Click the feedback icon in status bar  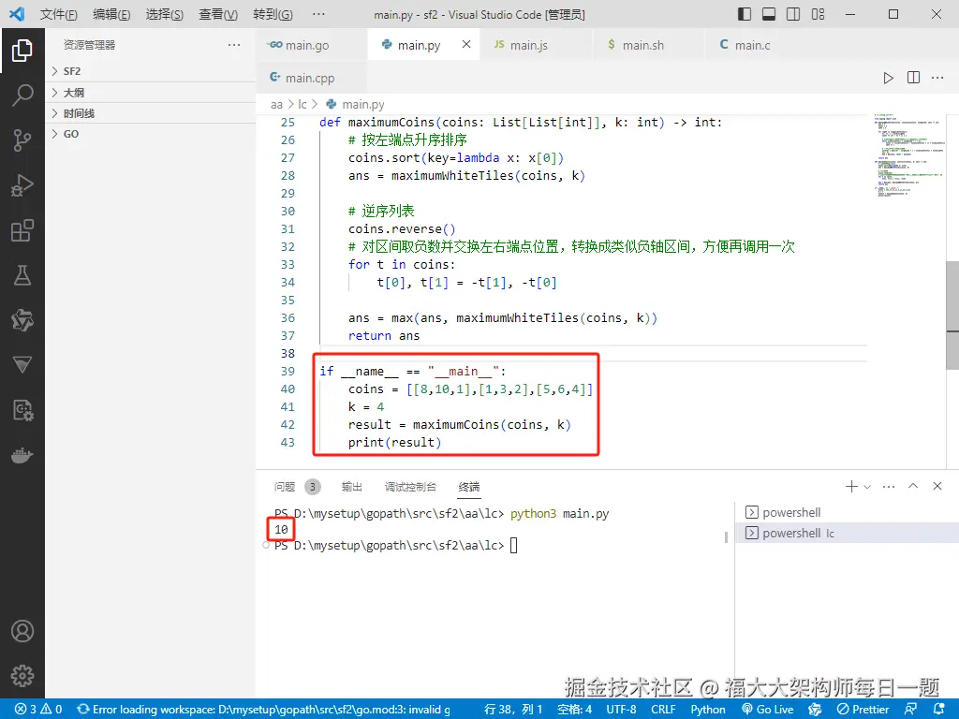coord(910,710)
